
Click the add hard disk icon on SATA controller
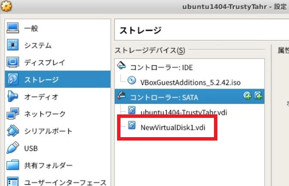click(x=258, y=96)
